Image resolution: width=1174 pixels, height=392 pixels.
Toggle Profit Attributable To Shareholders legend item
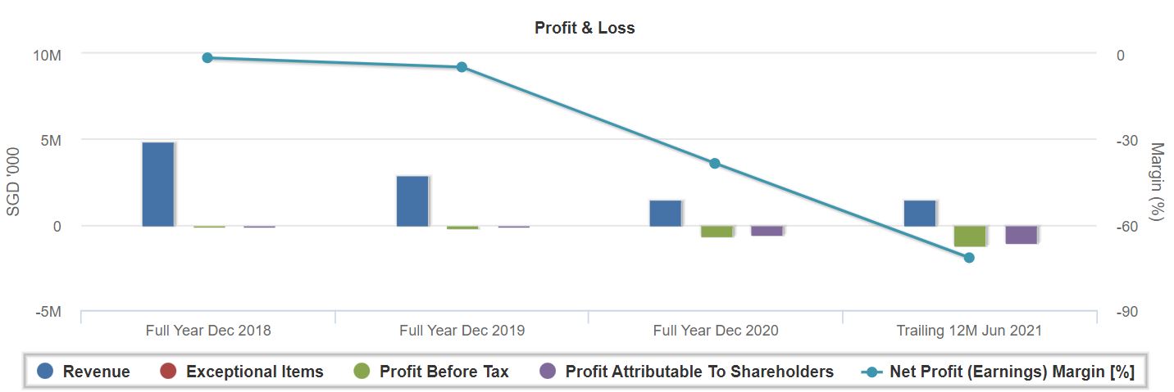(699, 372)
